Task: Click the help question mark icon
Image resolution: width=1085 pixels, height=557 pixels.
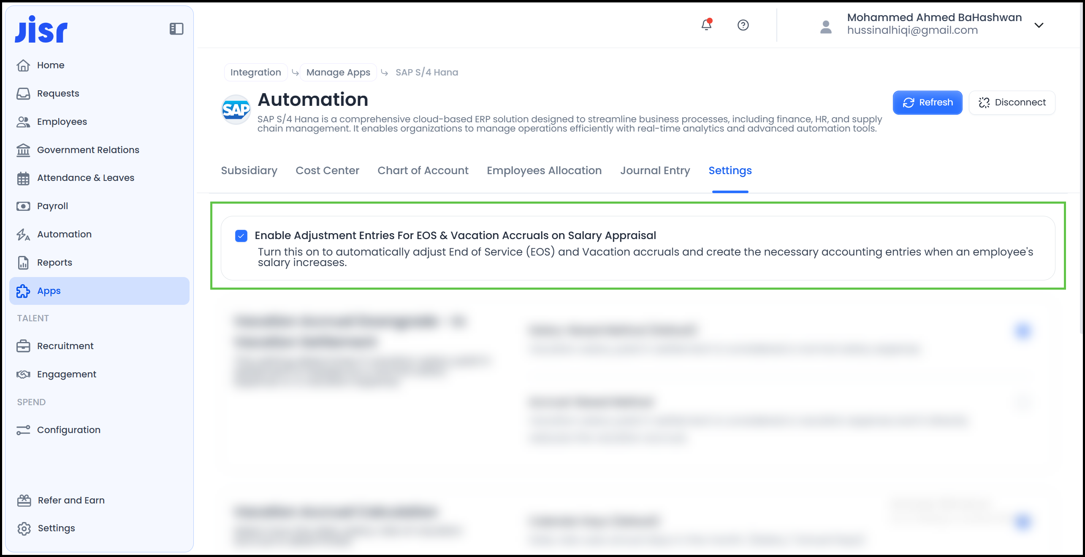Action: pyautogui.click(x=743, y=25)
